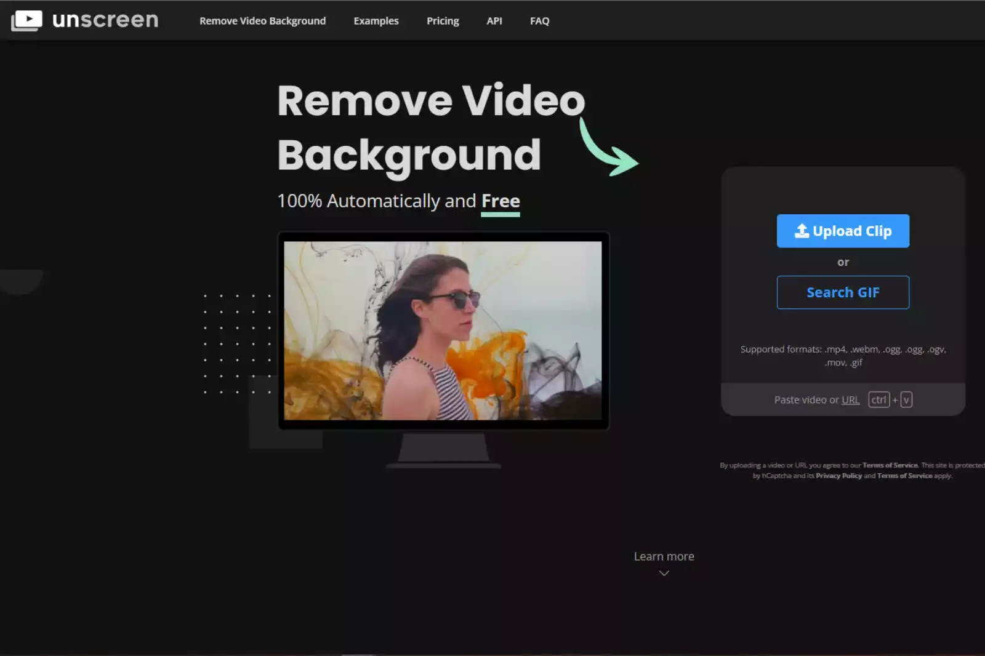Click the v key badge in paste hint
The width and height of the screenshot is (985, 656).
(905, 399)
